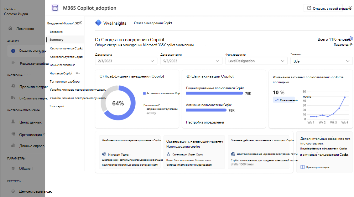Viewport: 354px width, 197px height.
Task: Click the Microsoft Teams app icon
Action: pos(104,154)
